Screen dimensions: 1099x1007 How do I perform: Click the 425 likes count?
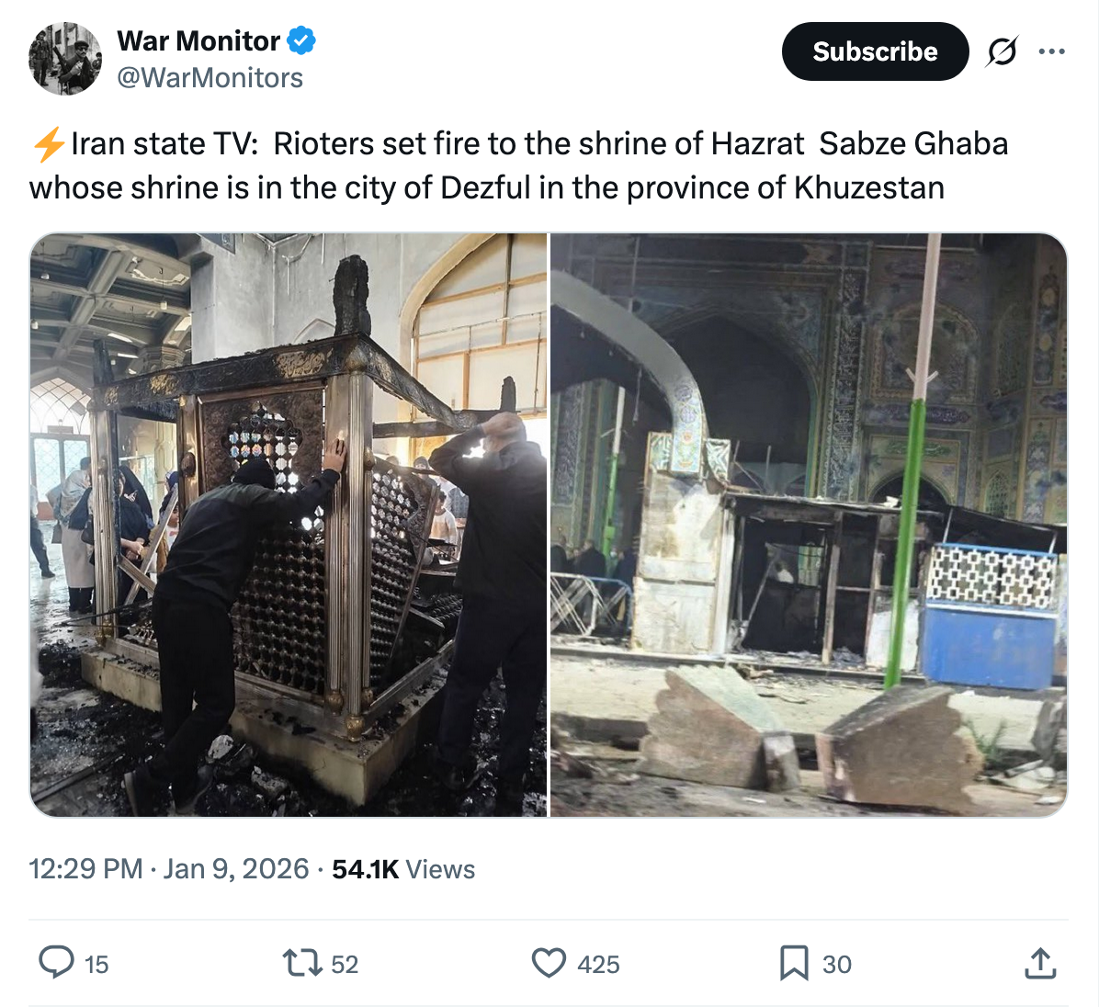[x=598, y=964]
